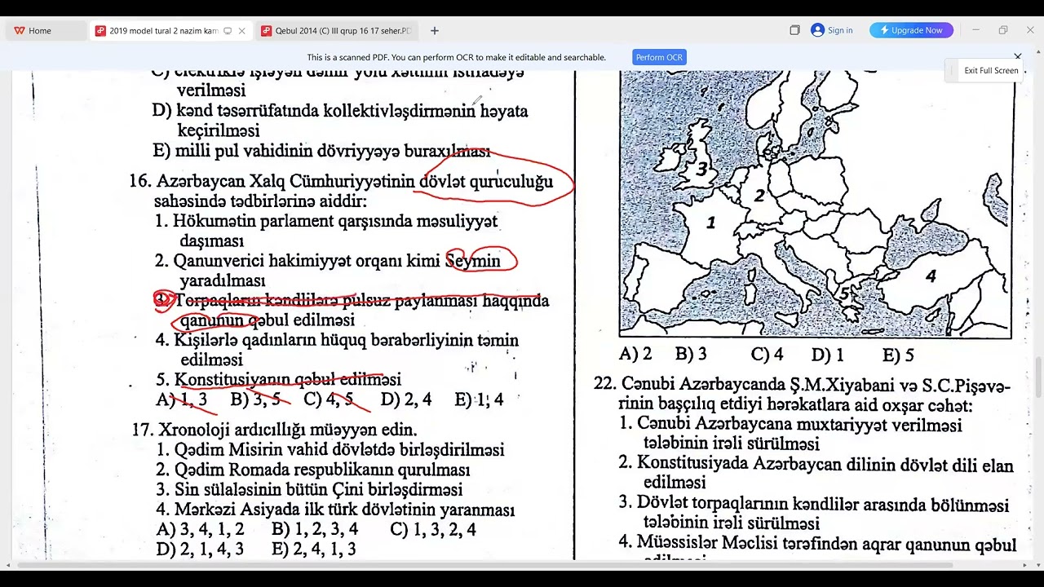Click the Upgrade Now button

911,30
